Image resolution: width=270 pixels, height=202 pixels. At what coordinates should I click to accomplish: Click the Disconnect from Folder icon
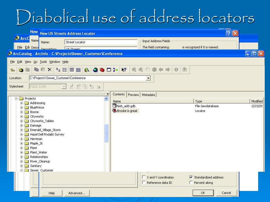coord(27,70)
